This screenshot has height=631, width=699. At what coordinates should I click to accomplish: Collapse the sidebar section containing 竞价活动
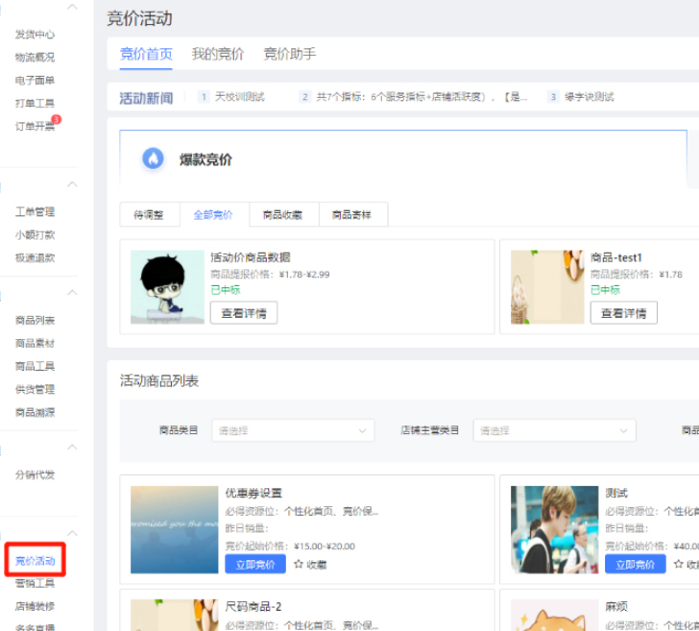point(72,533)
